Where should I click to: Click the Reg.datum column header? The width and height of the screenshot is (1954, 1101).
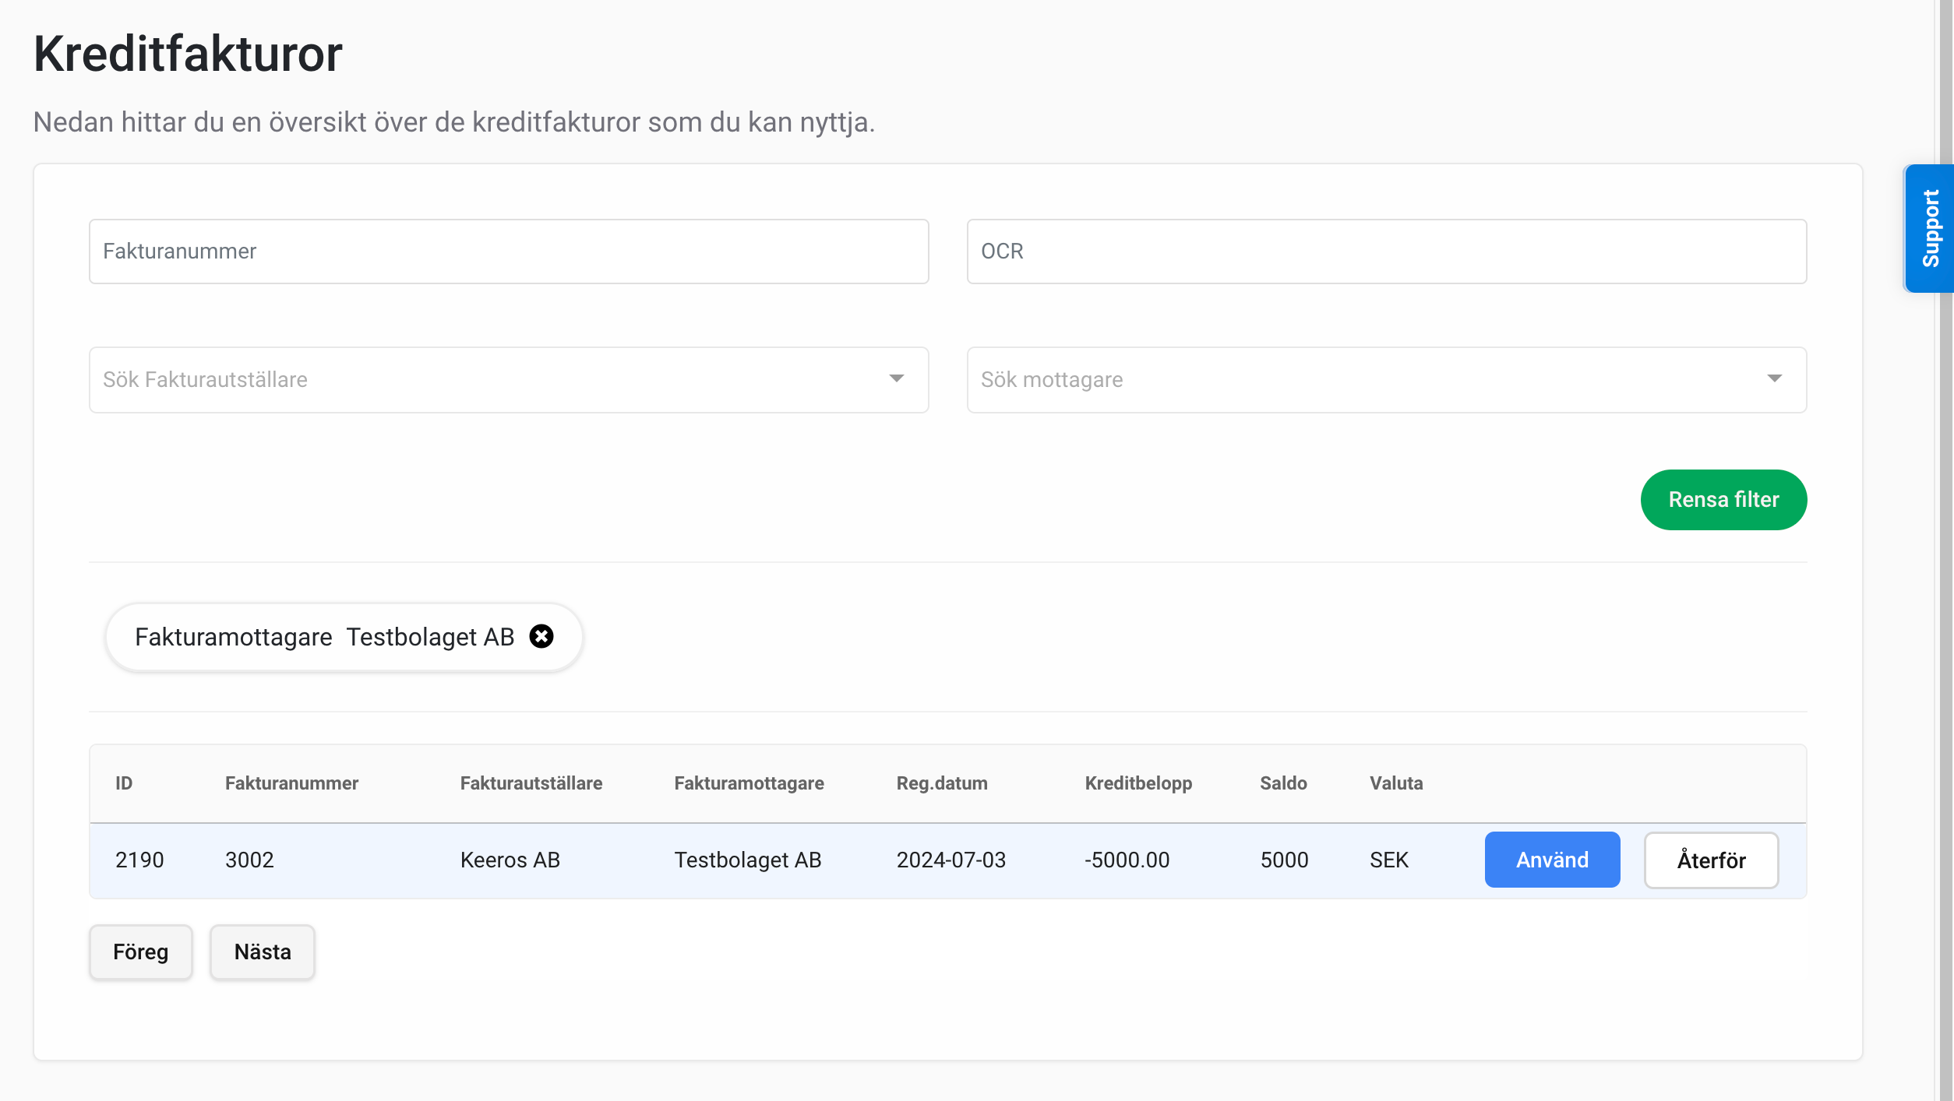tap(941, 783)
